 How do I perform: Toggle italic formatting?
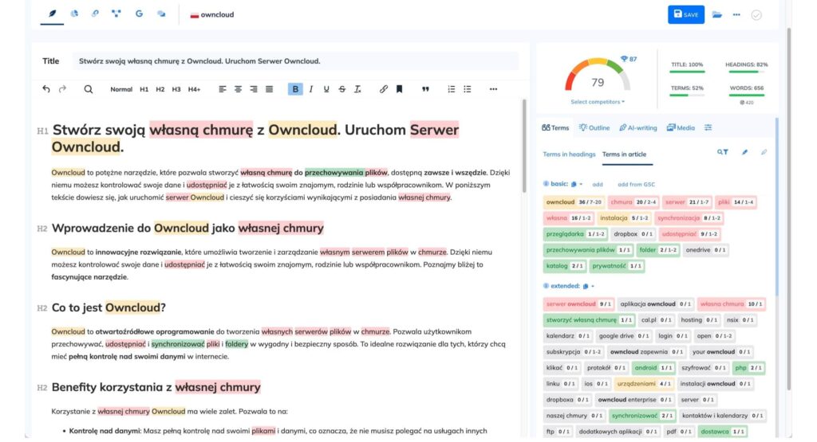pos(311,89)
